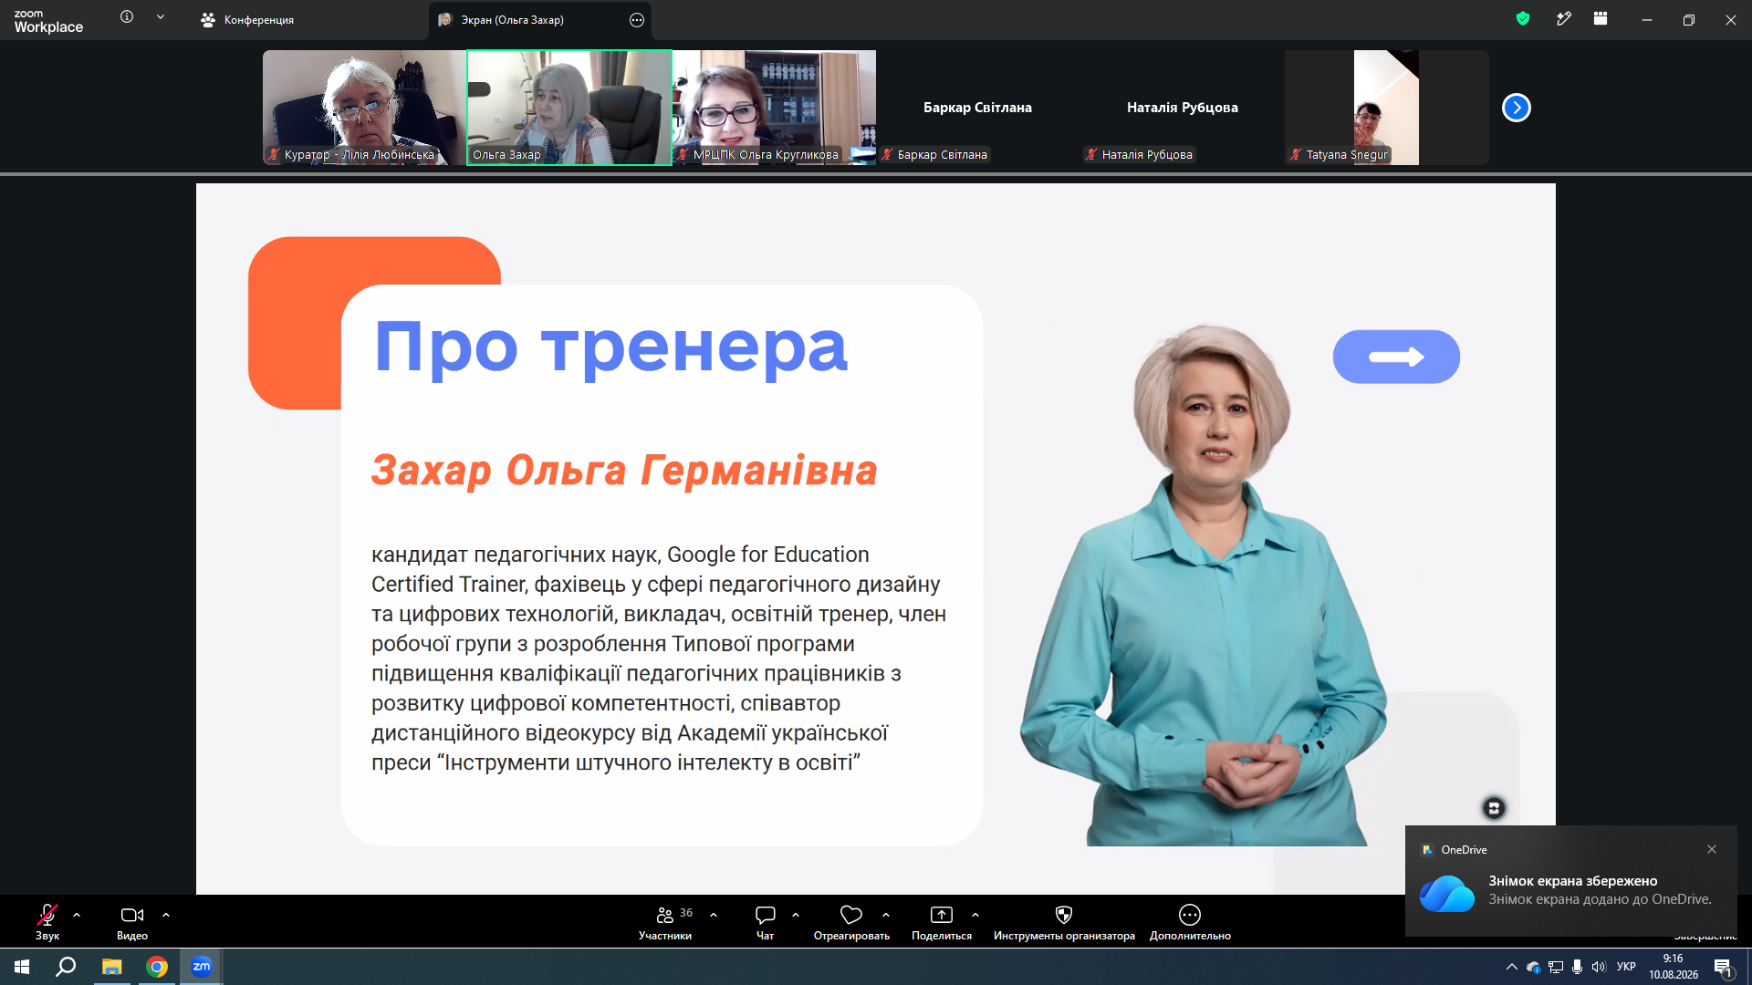Open OneDrive icon in system tray
Screen dimensions: 1752x985
point(1534,967)
